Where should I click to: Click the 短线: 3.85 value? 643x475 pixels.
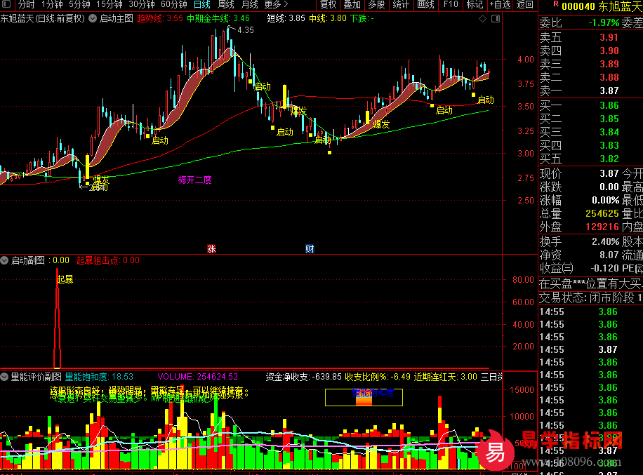(x=286, y=18)
